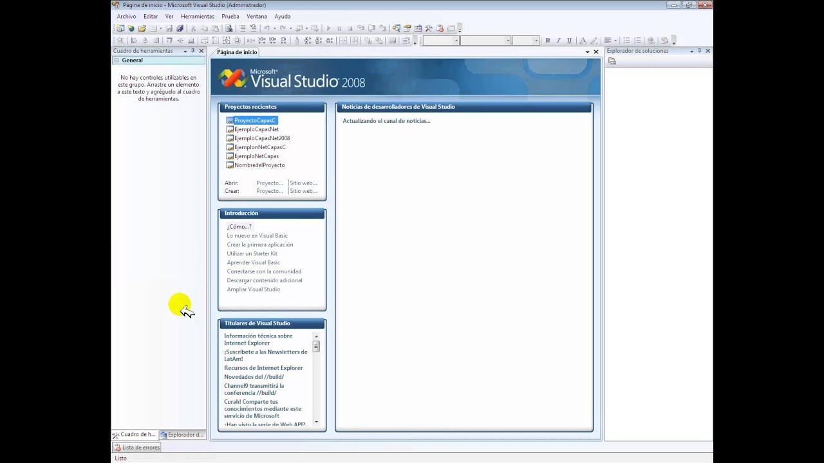
Task: Switch to Lista de errores tab
Action: click(x=136, y=448)
